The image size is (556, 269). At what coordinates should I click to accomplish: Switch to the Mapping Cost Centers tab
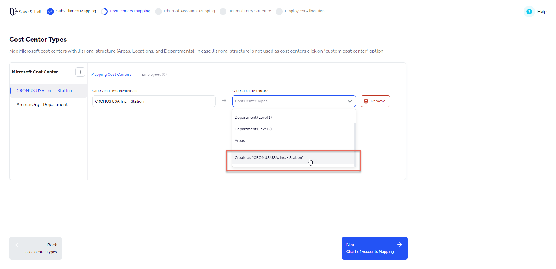(x=111, y=74)
